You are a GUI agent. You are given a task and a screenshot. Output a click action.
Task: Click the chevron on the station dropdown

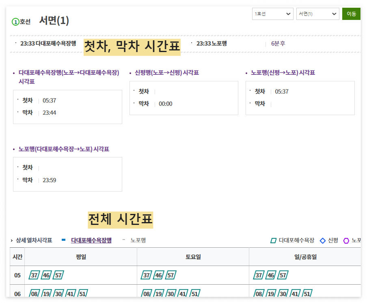coord(335,13)
